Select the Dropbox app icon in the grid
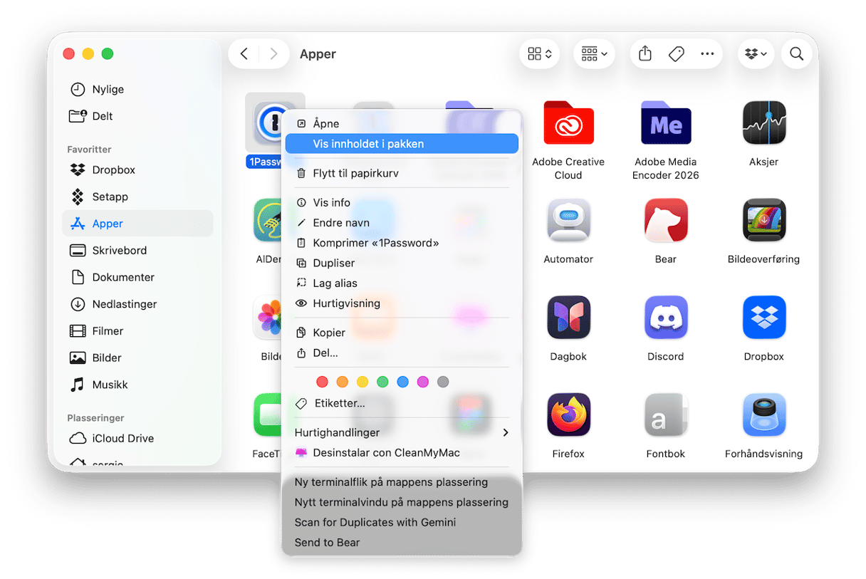866x579 pixels. (763, 318)
